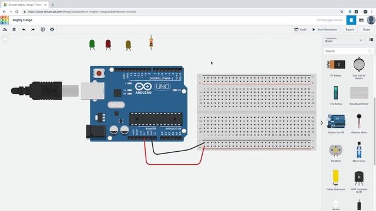Click the Arduino reset button
Viewport: 376px width, 211px height.
coord(99,73)
